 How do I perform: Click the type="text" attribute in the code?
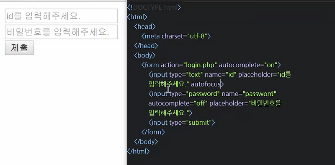click(x=186, y=75)
